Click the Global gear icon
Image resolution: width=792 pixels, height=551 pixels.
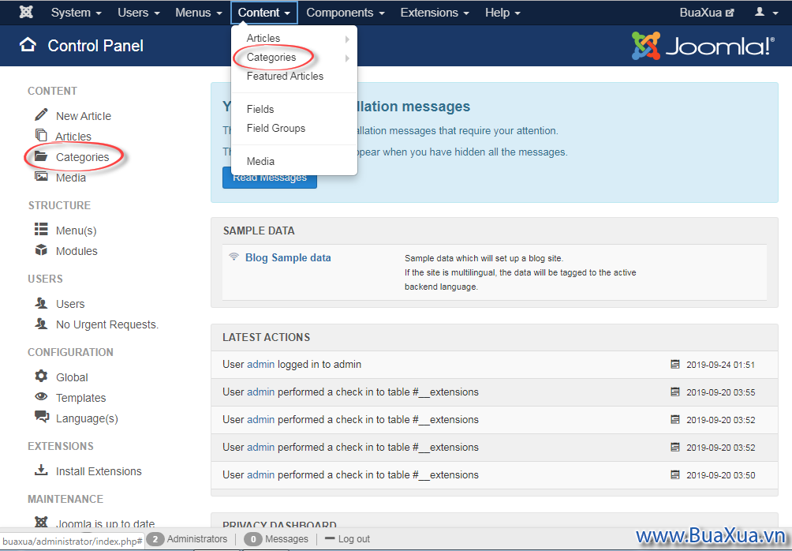[41, 376]
